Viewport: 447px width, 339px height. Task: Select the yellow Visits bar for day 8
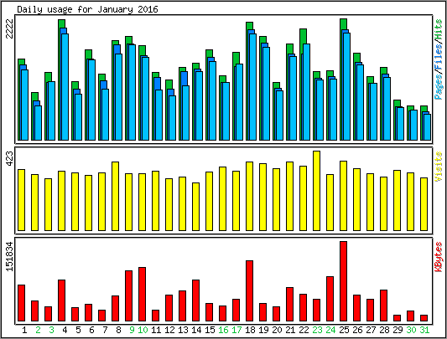pyautogui.click(x=115, y=196)
